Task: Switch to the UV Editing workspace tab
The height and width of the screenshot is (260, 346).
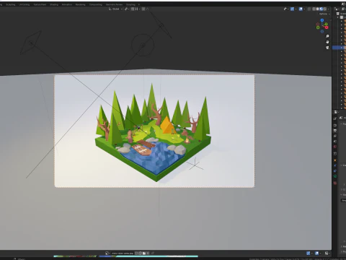Action: (25, 4)
